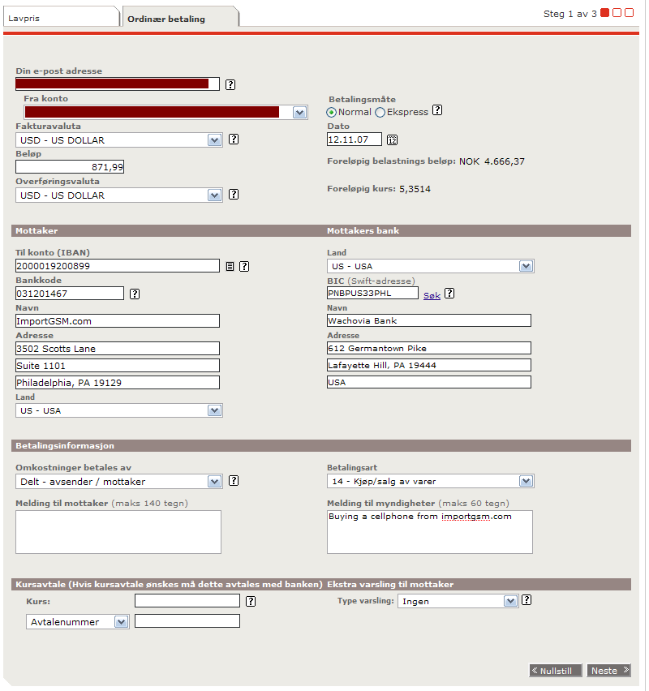This screenshot has height=691, width=649.
Task: Click the Søk link for BIC
Action: 432,296
